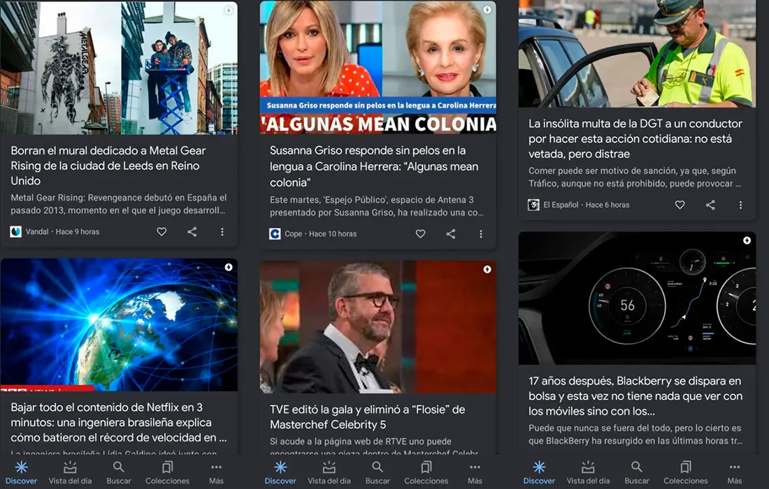
Task: Share the Cope Susanna Griso article
Action: 451,234
